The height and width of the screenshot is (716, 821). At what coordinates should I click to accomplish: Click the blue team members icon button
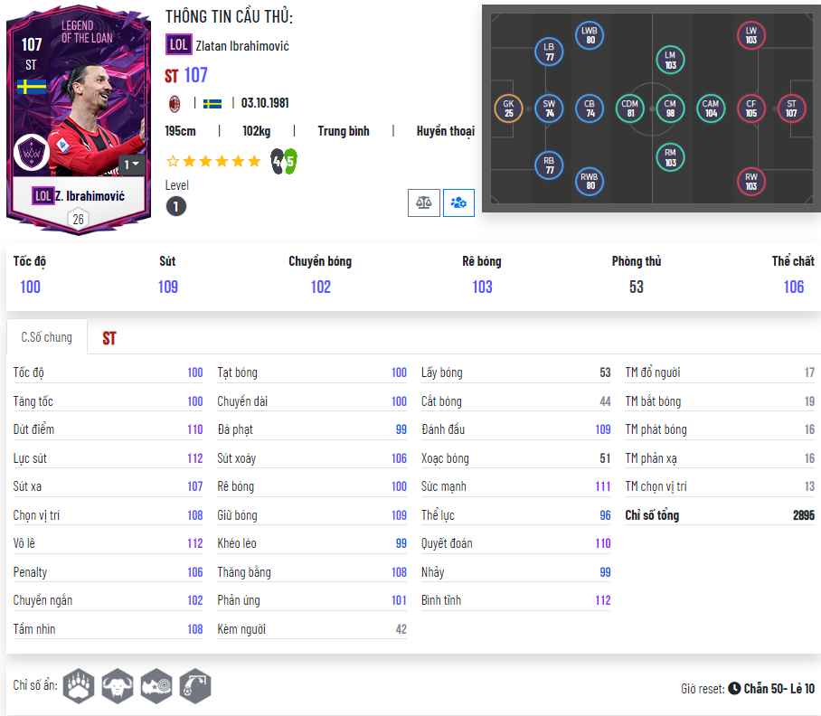458,203
